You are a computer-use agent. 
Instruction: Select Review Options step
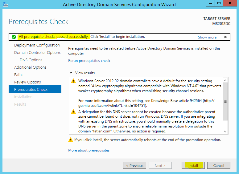pyautogui.click(x=27, y=82)
